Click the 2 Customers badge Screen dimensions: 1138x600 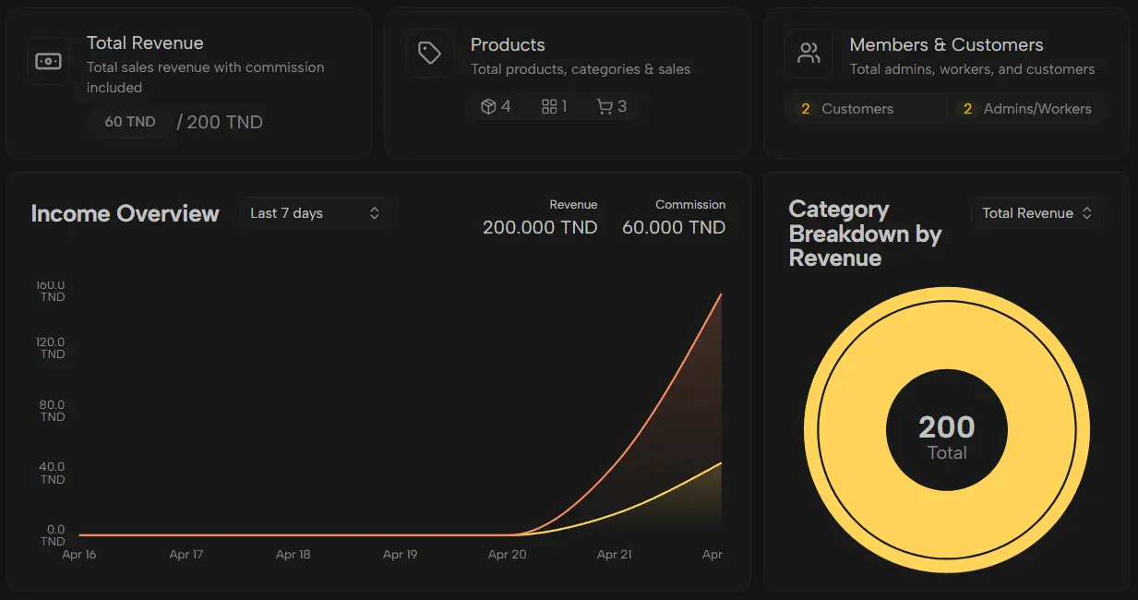[846, 109]
